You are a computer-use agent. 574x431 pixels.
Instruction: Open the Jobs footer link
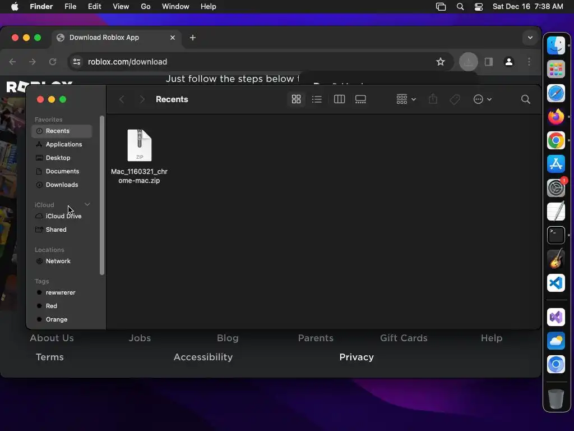[140, 338]
